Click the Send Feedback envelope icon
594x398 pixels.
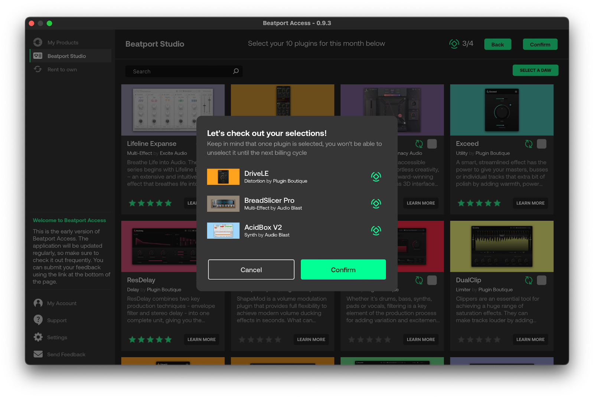[38, 354]
